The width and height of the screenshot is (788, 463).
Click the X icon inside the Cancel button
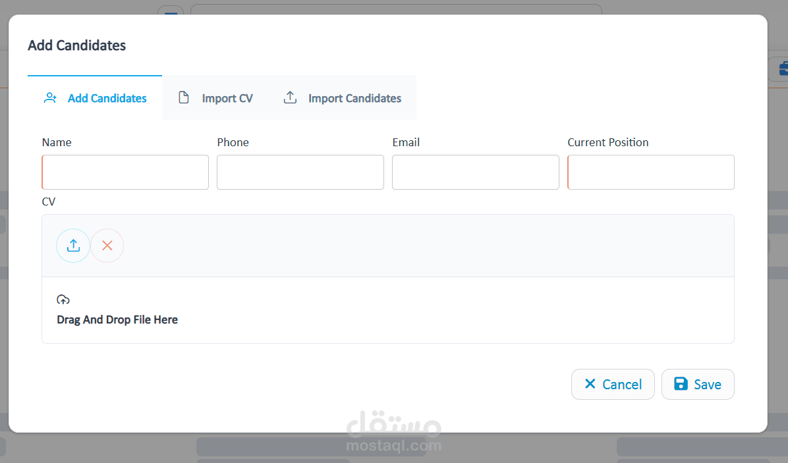[x=592, y=384]
